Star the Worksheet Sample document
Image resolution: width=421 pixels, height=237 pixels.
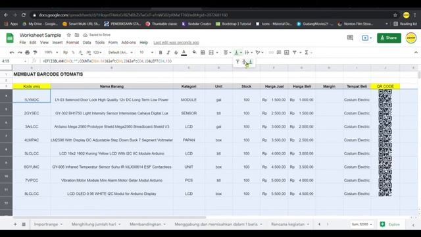[x=68, y=35]
